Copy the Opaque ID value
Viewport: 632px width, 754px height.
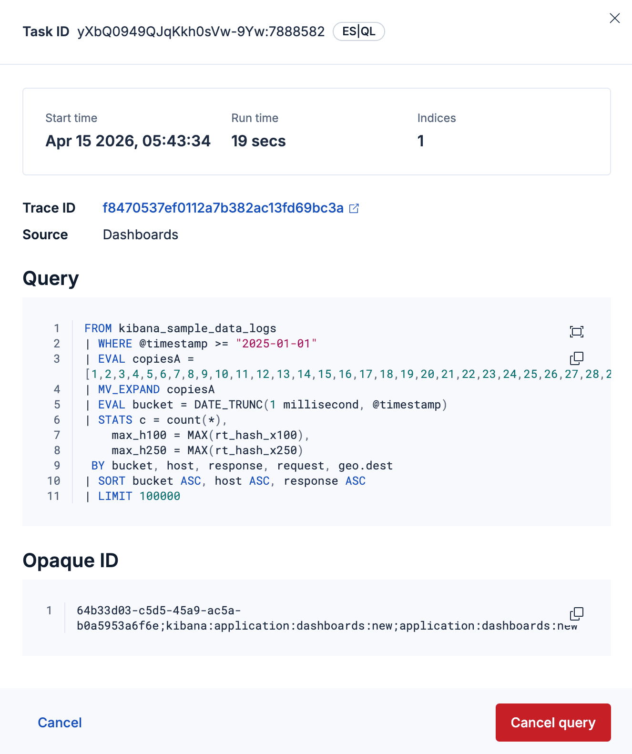[x=577, y=614]
